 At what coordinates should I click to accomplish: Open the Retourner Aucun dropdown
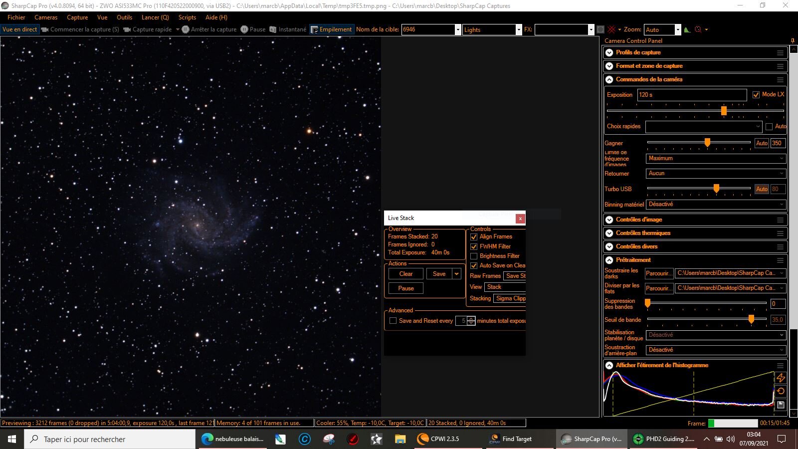716,174
